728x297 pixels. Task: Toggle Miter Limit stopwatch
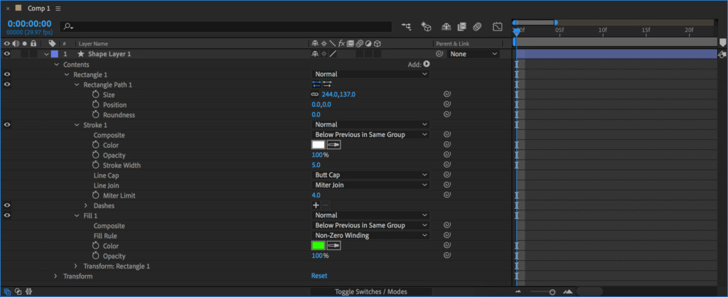point(96,195)
